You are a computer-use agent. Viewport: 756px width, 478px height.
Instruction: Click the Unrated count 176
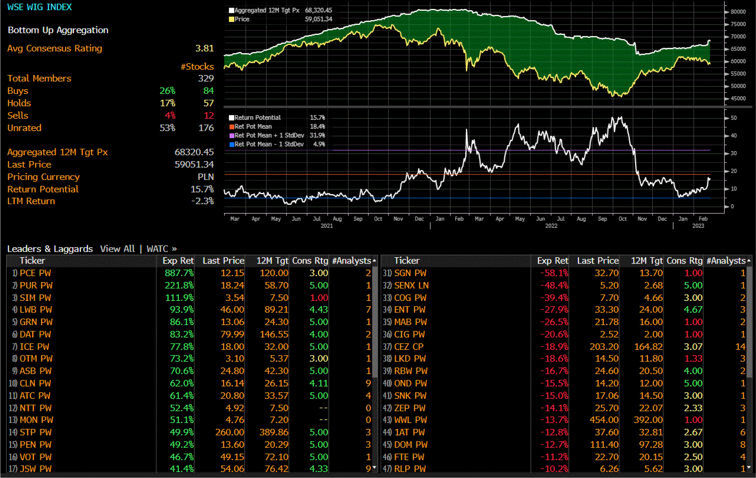[206, 128]
